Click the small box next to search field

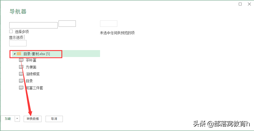(x=67, y=24)
